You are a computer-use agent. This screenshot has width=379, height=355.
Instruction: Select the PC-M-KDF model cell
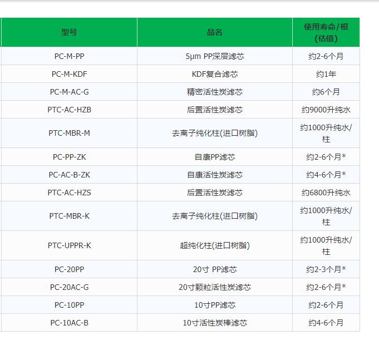pyautogui.click(x=69, y=74)
